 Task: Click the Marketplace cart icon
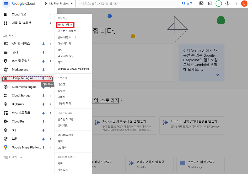(x=6, y=69)
